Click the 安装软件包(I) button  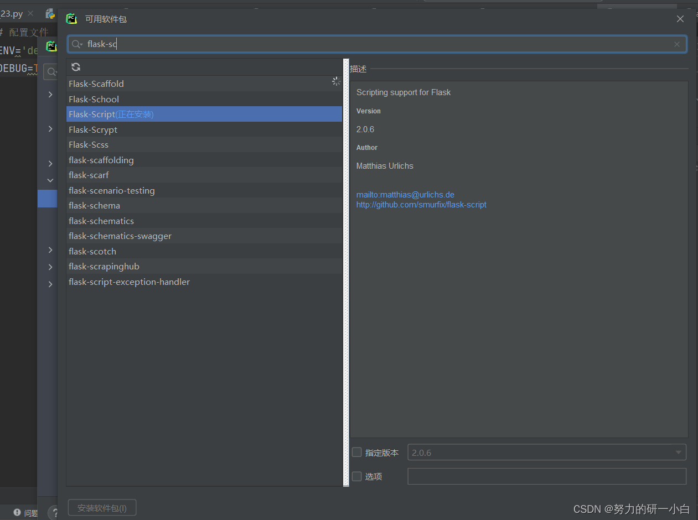pos(102,508)
